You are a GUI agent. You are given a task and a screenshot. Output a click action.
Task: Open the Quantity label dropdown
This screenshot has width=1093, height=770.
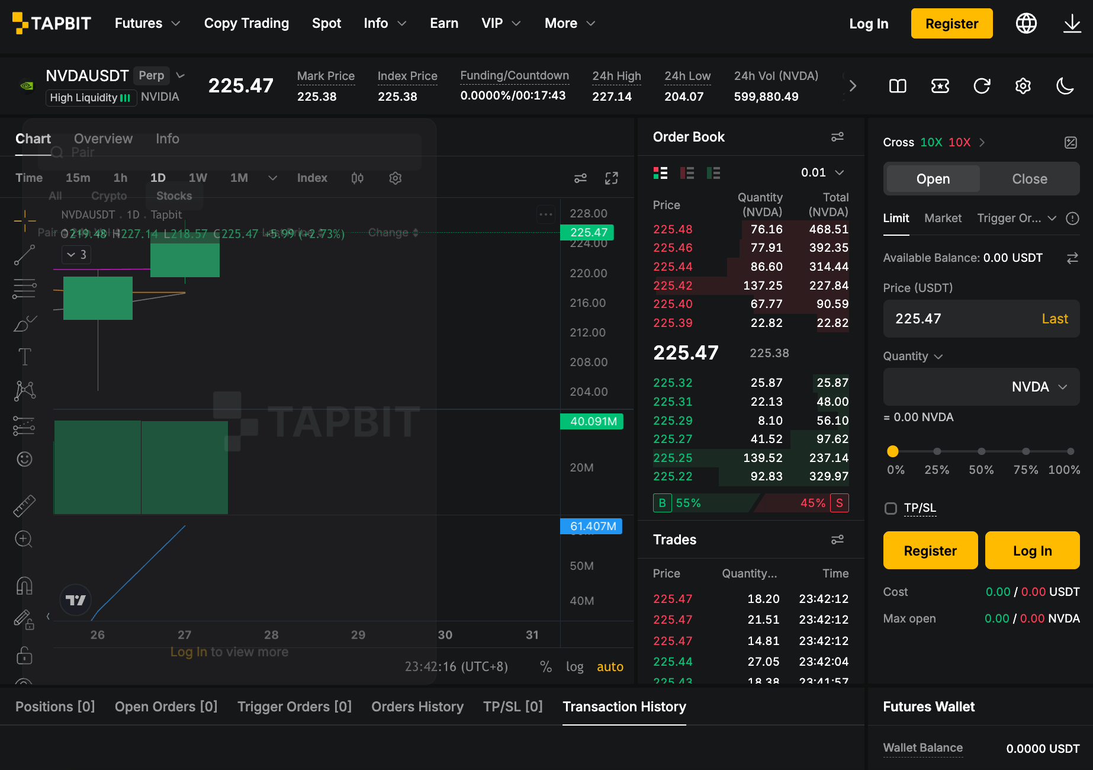(913, 356)
